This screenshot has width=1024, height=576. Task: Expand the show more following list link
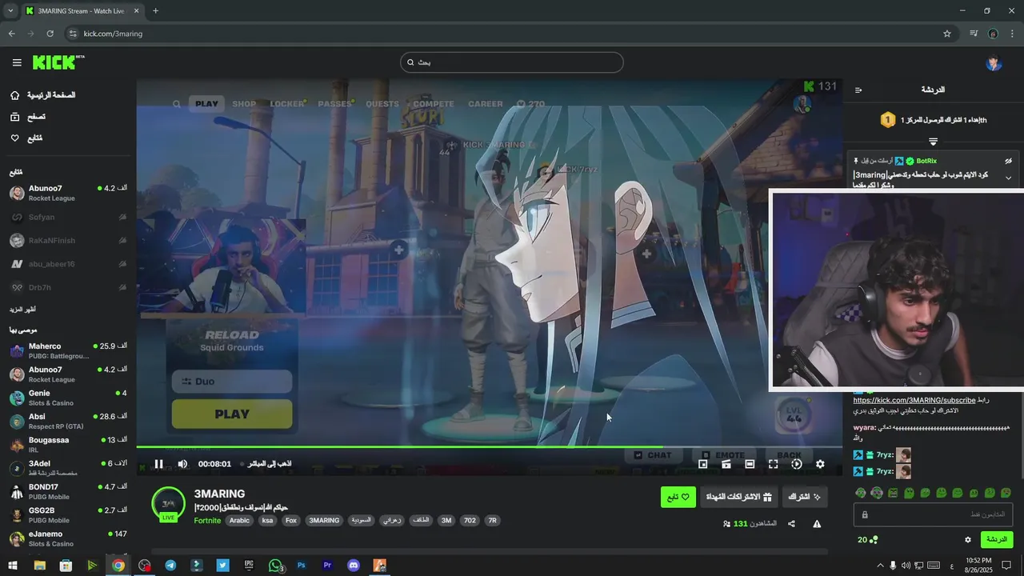click(22, 309)
